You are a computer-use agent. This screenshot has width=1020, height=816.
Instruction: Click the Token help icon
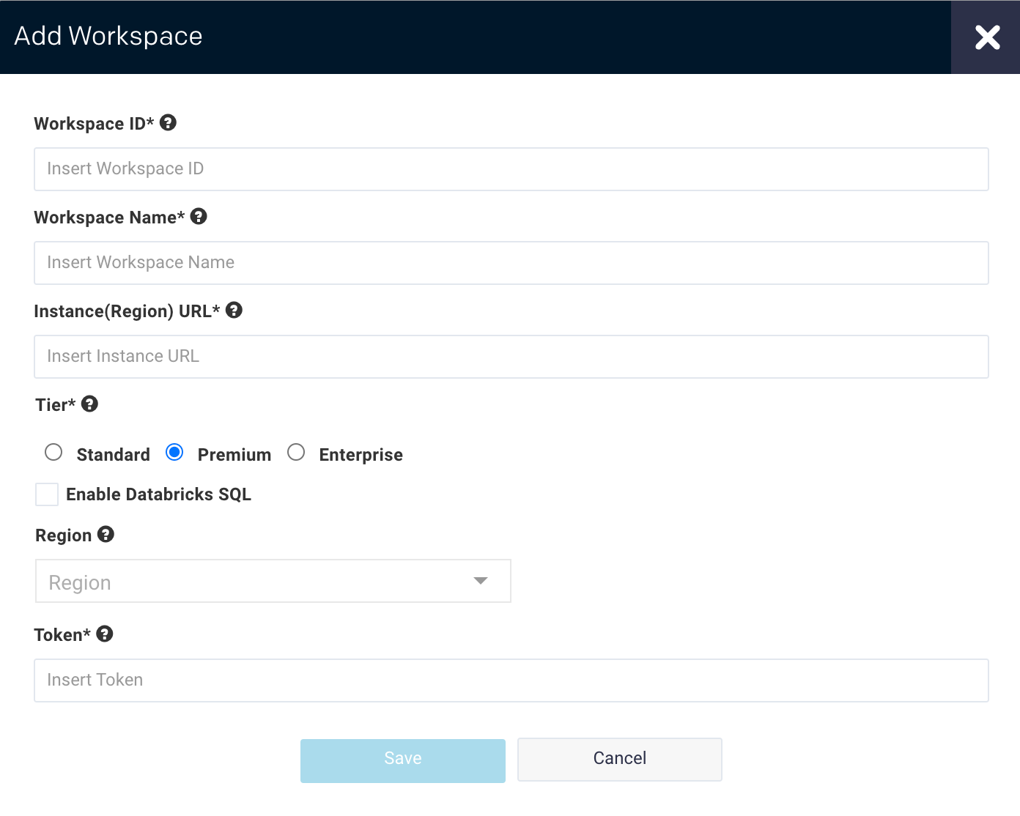tap(105, 634)
